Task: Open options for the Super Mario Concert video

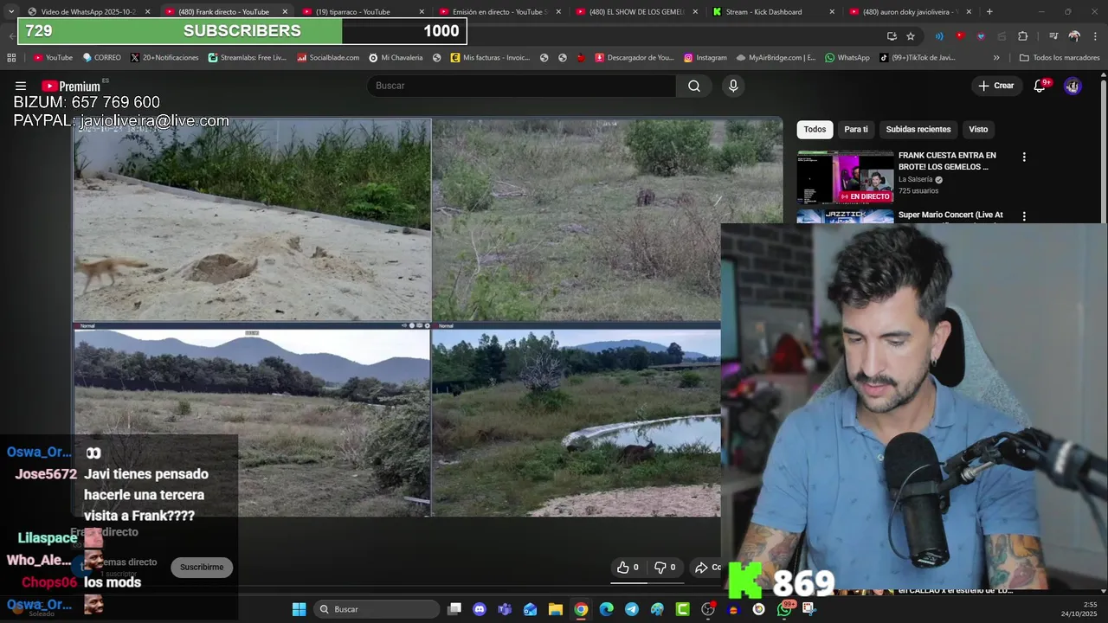Action: pyautogui.click(x=1024, y=216)
